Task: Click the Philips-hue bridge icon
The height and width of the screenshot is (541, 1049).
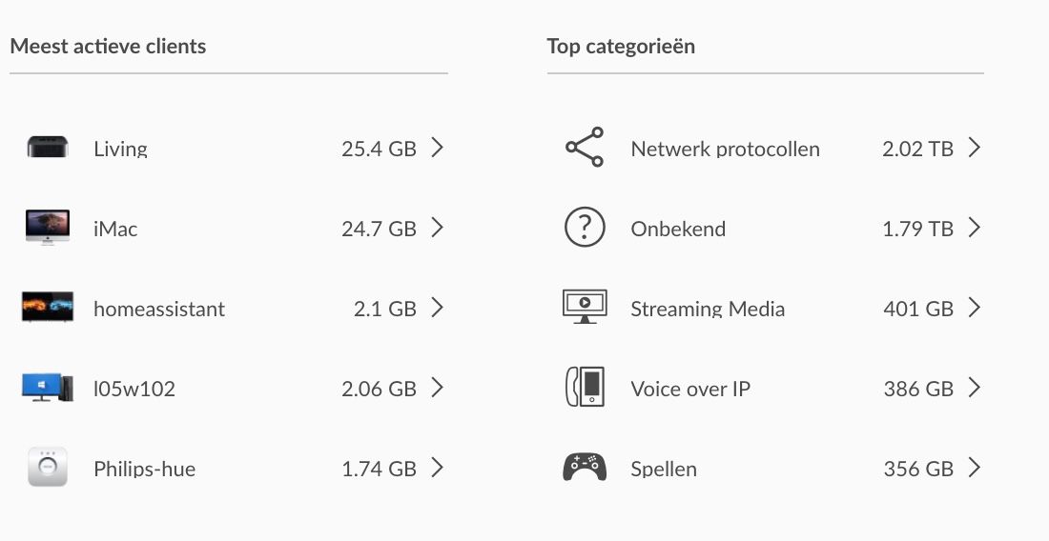Action: pyautogui.click(x=47, y=468)
